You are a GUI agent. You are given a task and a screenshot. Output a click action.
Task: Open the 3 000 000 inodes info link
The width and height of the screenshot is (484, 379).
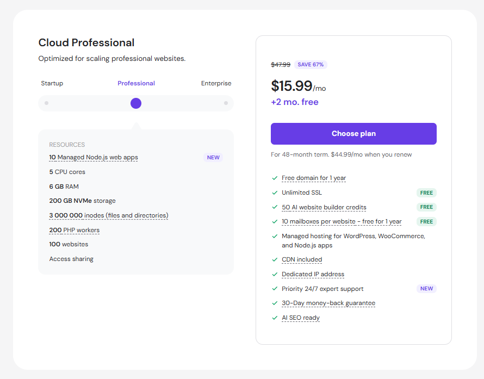[109, 215]
